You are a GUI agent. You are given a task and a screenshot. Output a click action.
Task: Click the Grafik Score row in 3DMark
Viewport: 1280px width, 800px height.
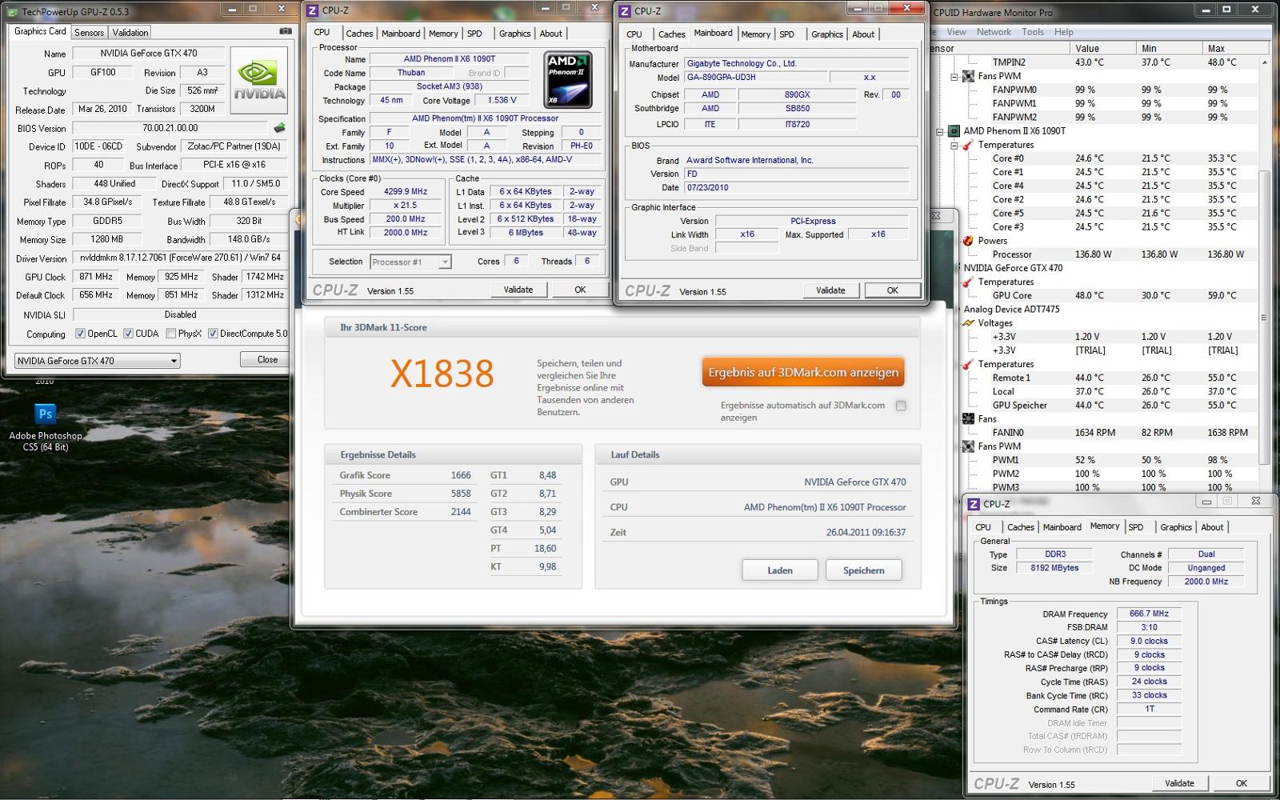click(x=405, y=475)
